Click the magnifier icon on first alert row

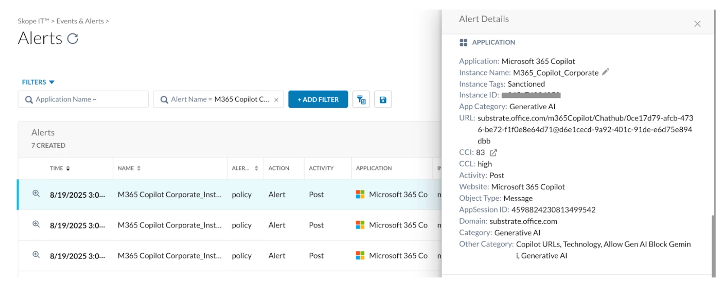coord(36,194)
